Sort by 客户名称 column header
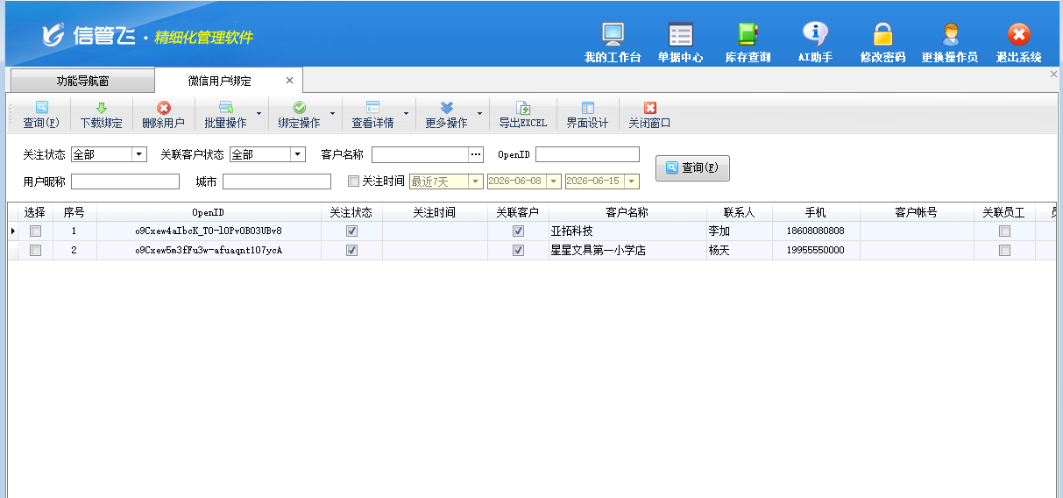 [x=627, y=213]
